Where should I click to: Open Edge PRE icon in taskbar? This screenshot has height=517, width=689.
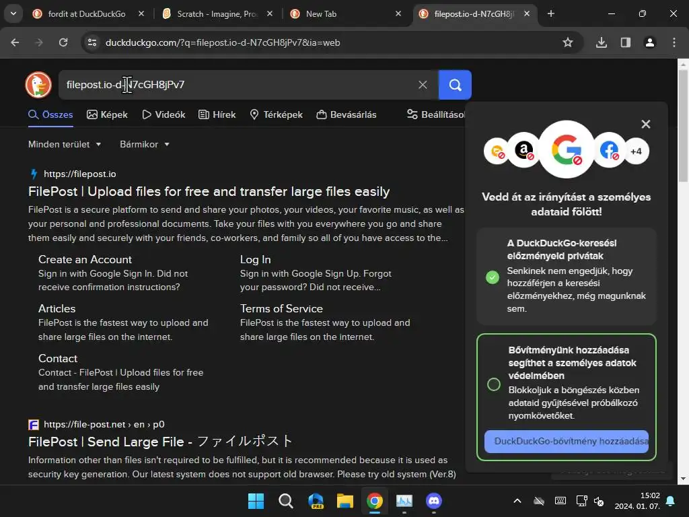coord(316,501)
